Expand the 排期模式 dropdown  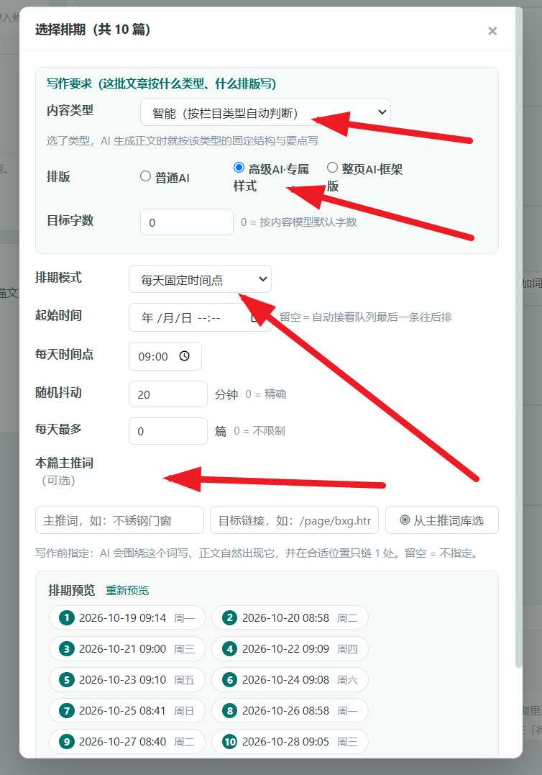(200, 279)
